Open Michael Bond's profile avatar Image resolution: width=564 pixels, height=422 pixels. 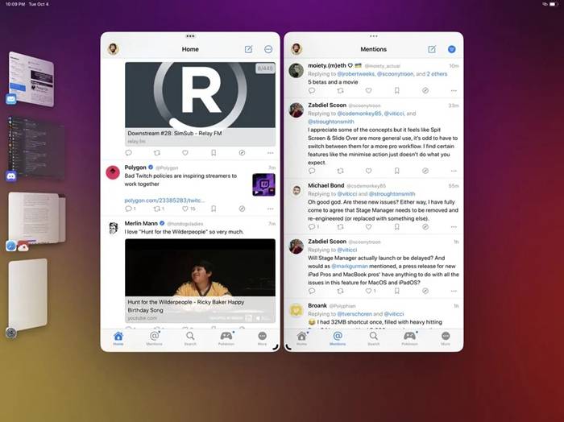coord(297,191)
